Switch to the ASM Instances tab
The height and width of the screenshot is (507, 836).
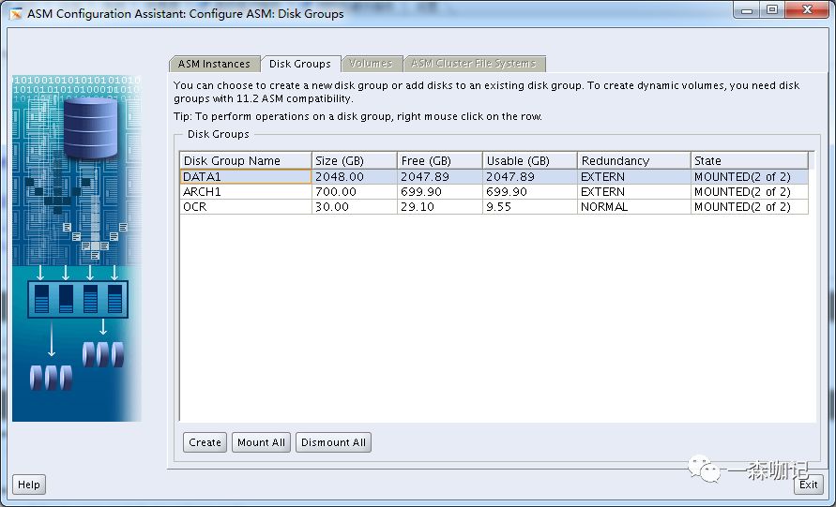click(x=214, y=64)
